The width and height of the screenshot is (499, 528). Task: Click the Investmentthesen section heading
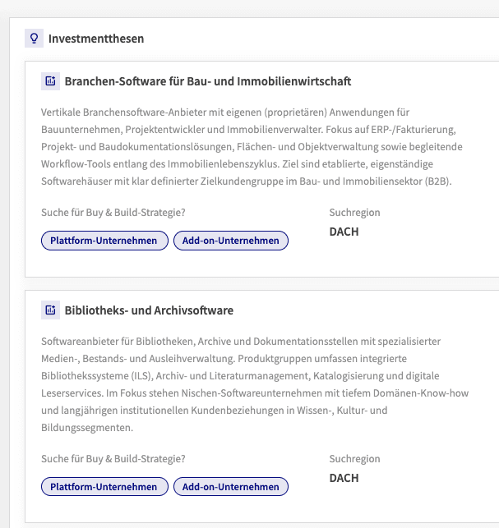[x=96, y=39]
